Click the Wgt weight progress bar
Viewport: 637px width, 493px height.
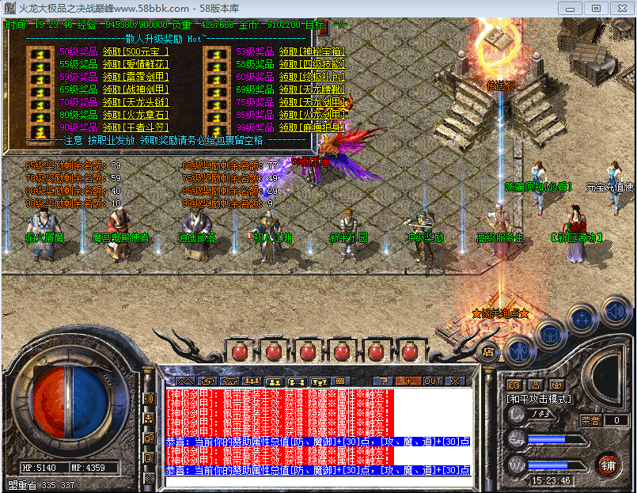pyautogui.click(x=556, y=466)
